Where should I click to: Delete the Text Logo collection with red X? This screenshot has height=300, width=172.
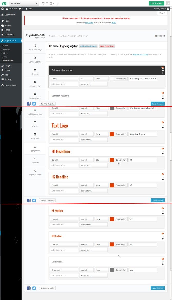tap(163, 122)
